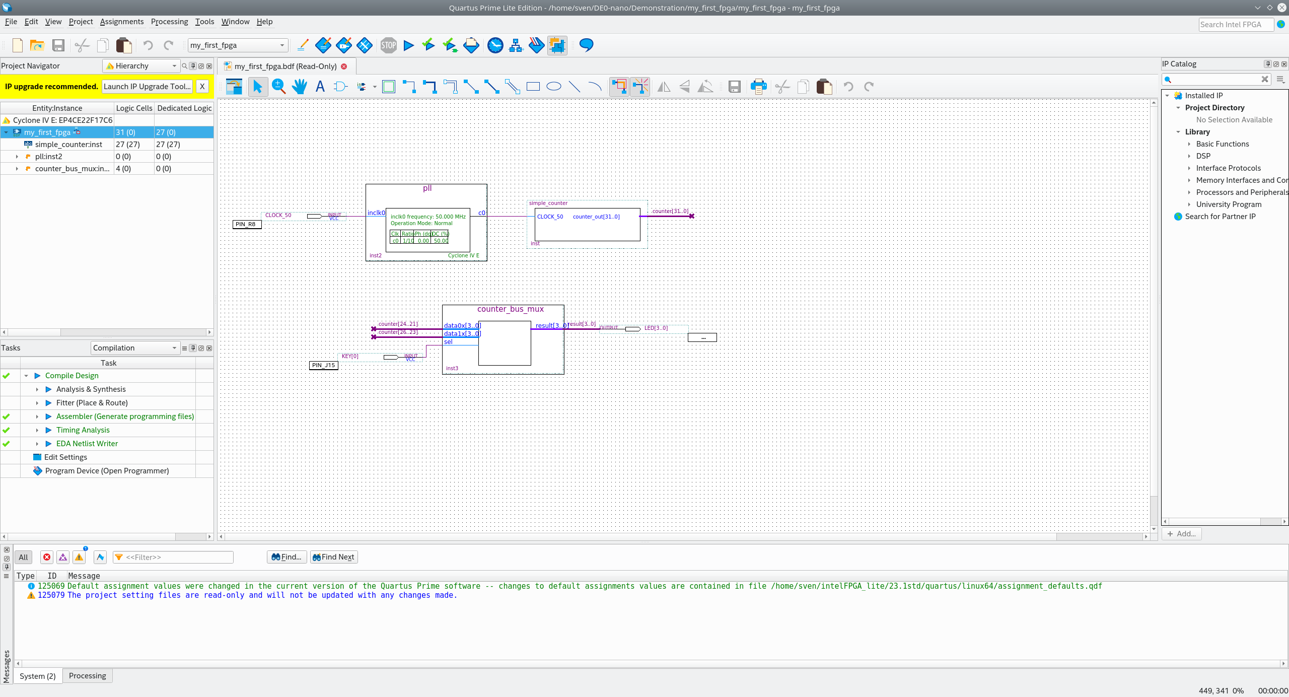Click the Find Next button

coord(334,557)
